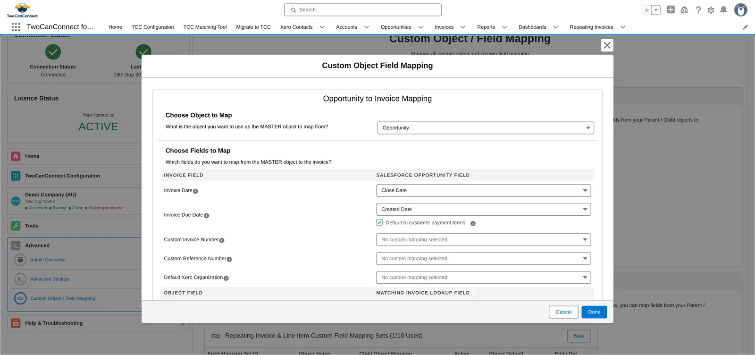Open the Custom Reference Number mapping dropdown
The width and height of the screenshot is (755, 355).
point(483,259)
